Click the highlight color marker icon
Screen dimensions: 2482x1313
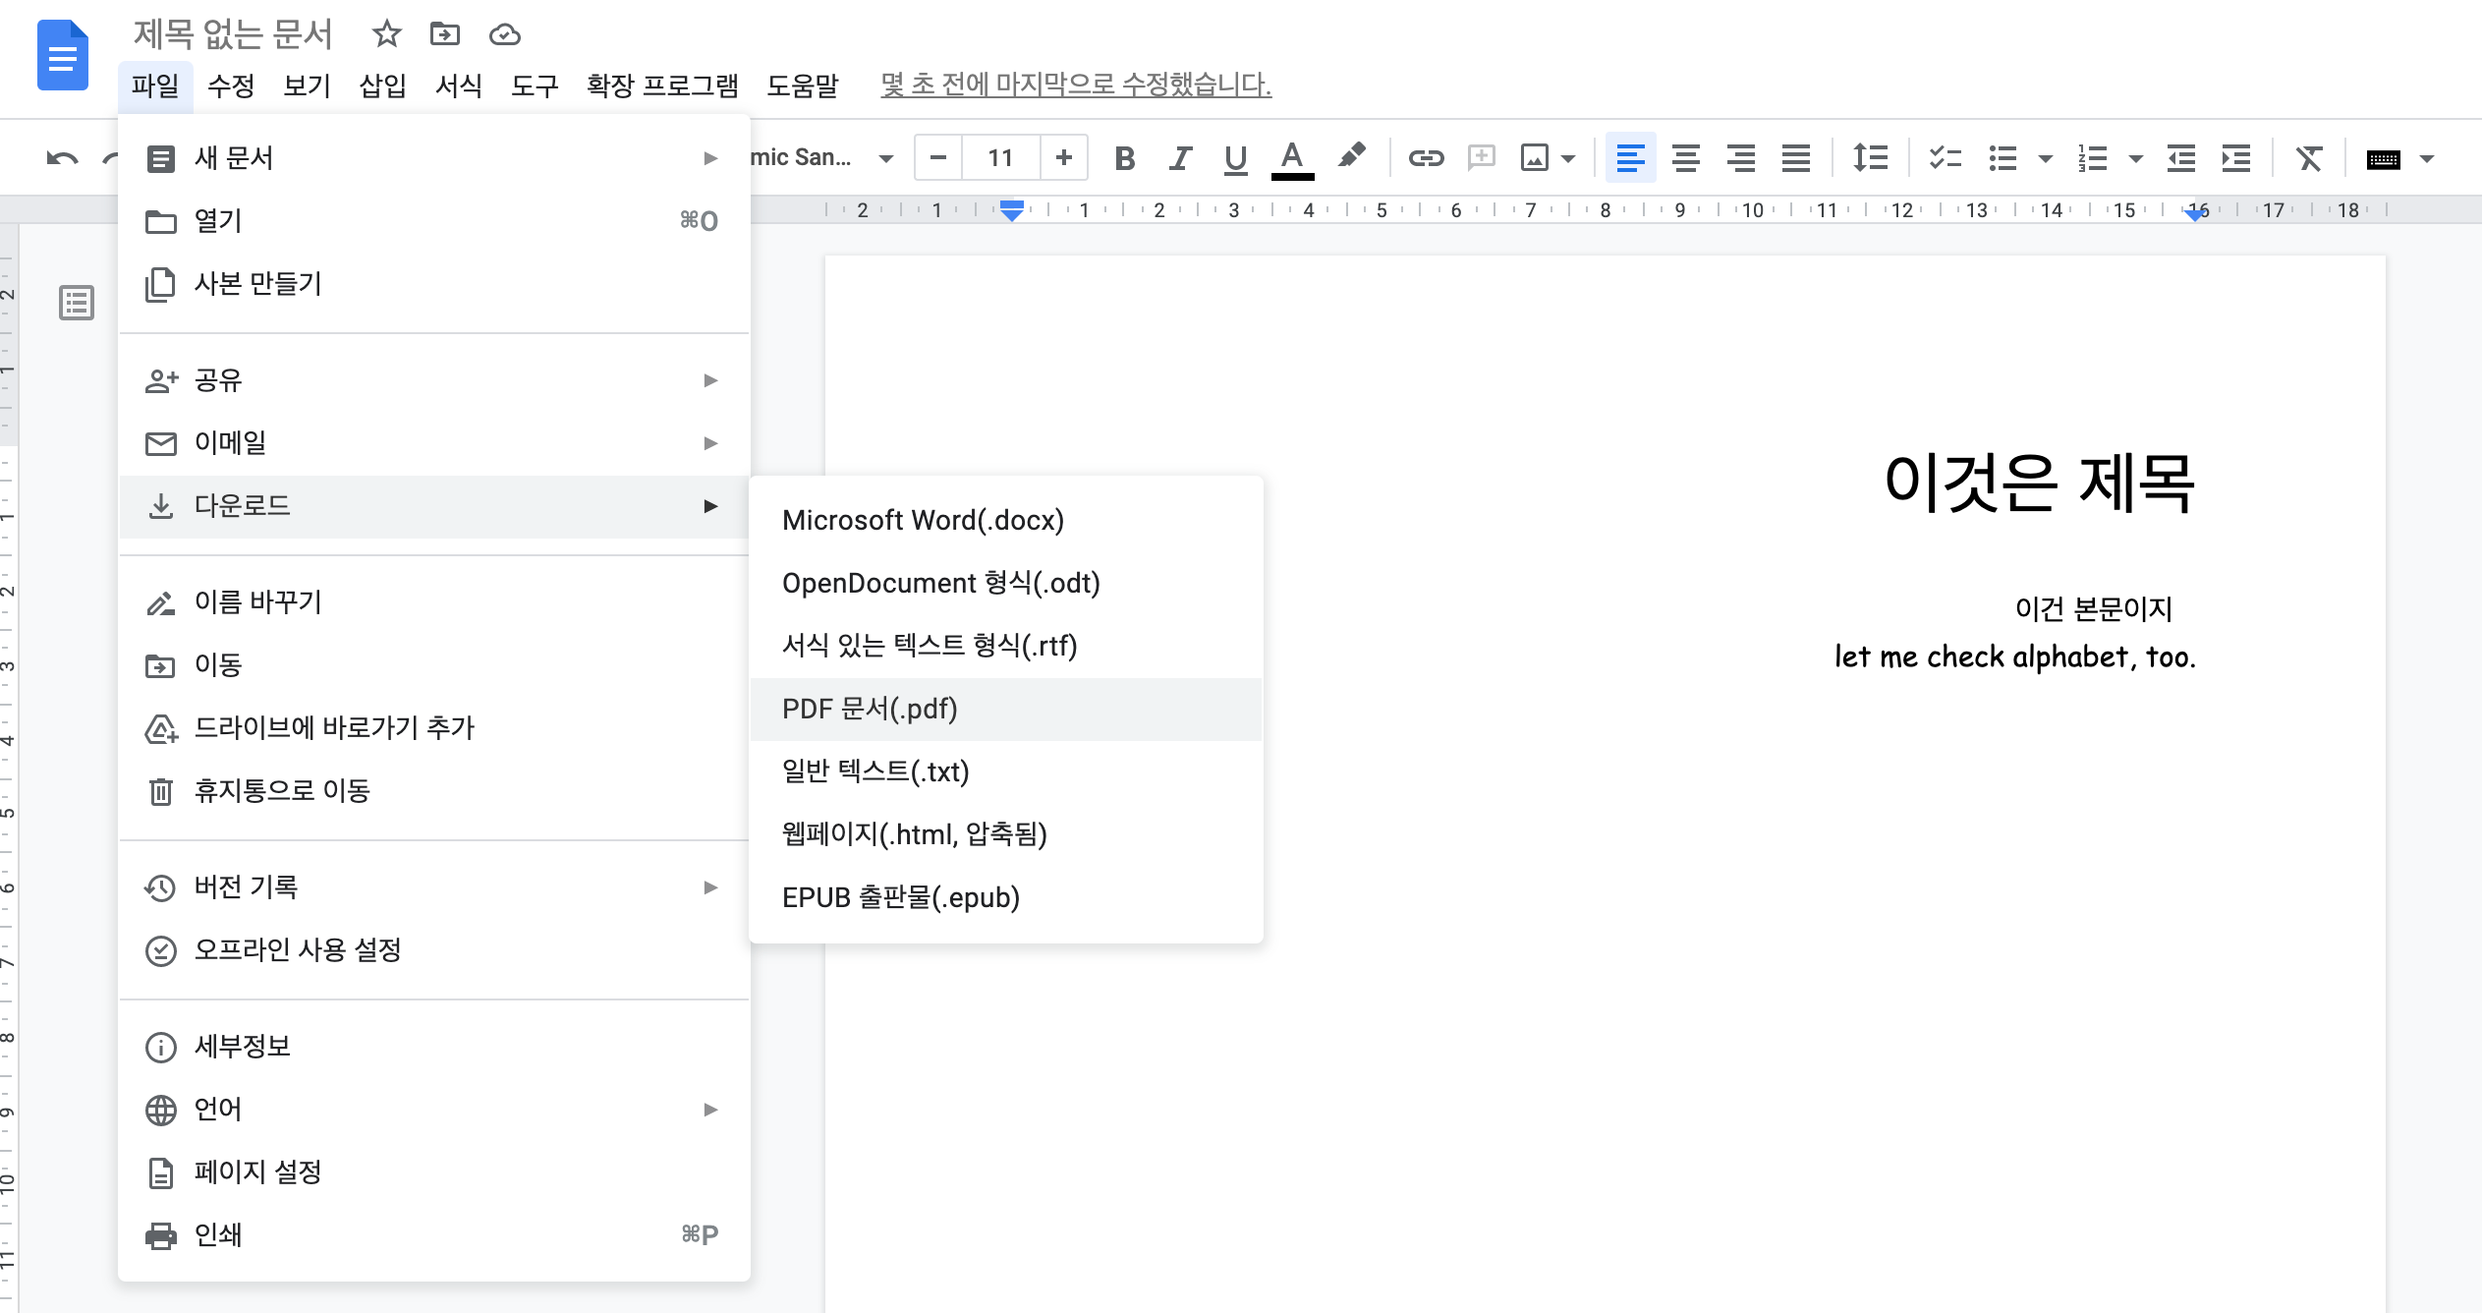point(1352,156)
